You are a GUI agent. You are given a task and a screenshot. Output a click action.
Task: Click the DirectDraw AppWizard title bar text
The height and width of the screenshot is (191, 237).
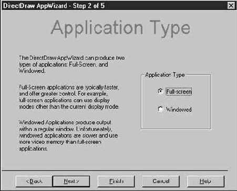point(35,6)
